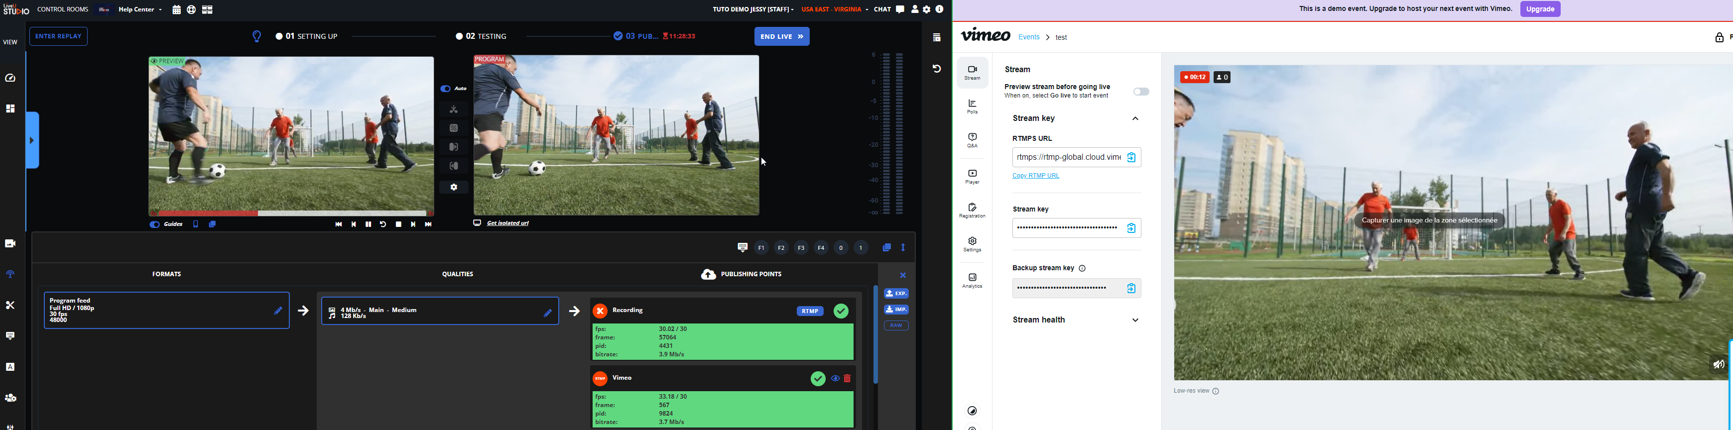Toggle Preview stream before going live
Screen dimensions: 1733x430
(x=1141, y=92)
